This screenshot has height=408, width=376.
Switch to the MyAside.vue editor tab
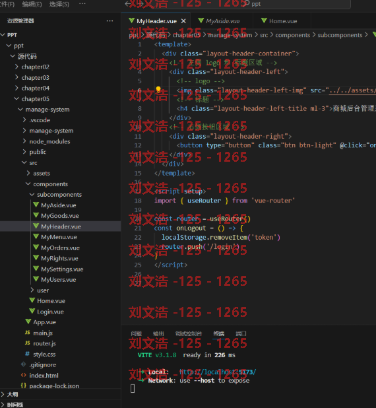point(221,21)
